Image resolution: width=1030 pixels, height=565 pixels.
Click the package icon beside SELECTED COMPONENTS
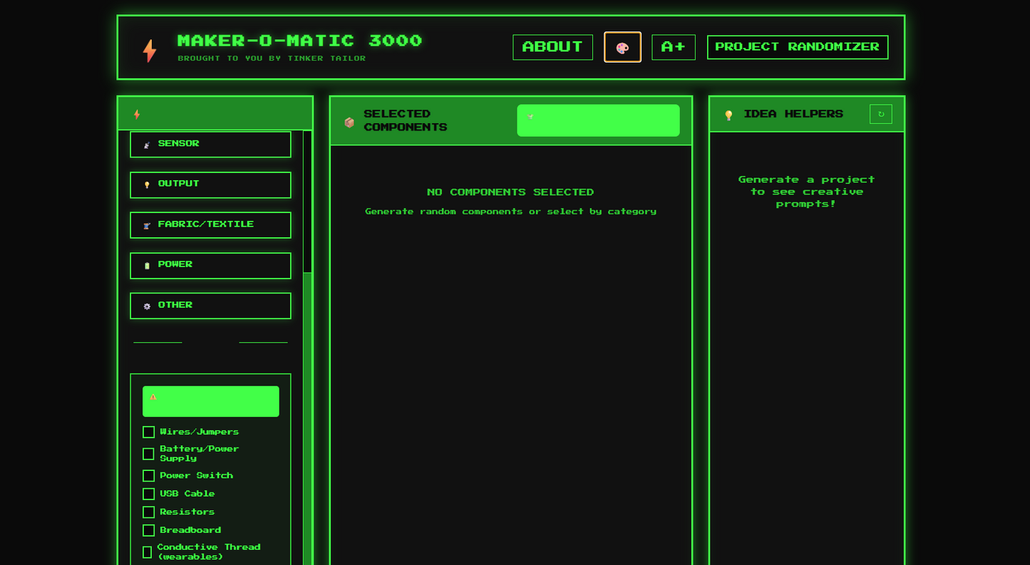pyautogui.click(x=349, y=121)
